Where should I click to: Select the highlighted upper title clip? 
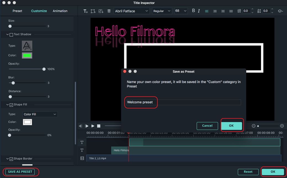[205, 142]
